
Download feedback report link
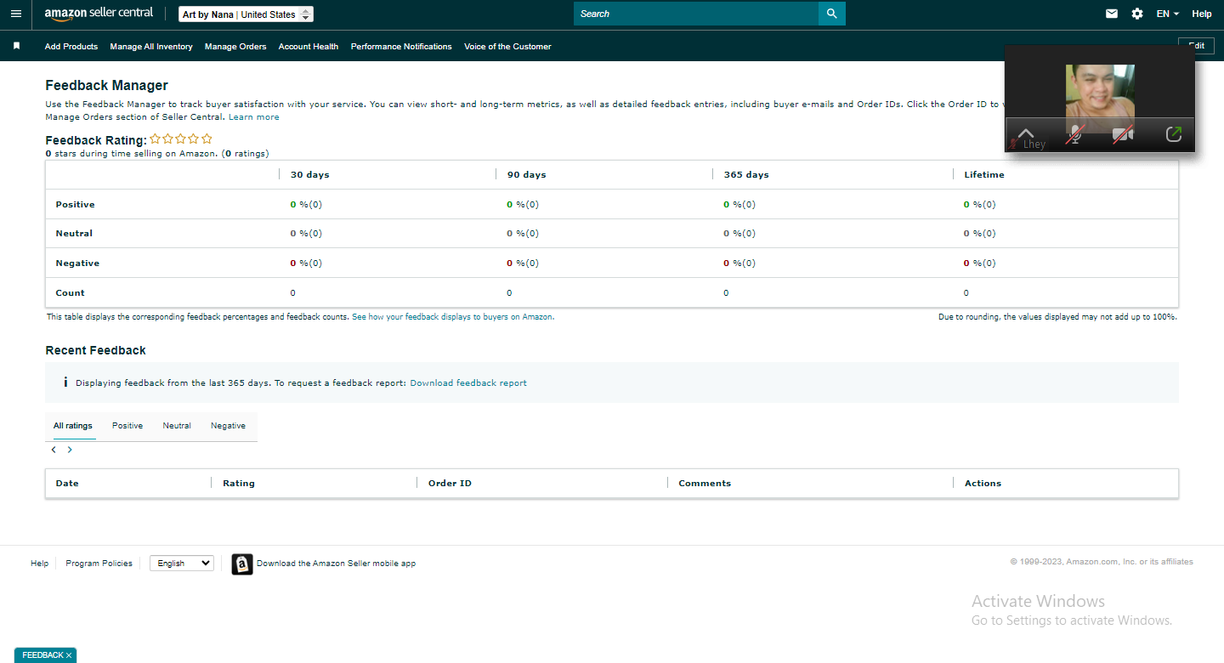468,383
